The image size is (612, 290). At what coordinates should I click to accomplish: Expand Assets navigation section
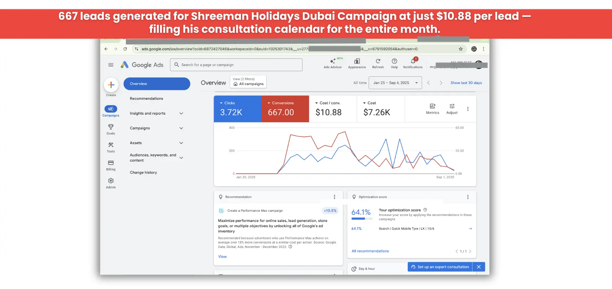tap(181, 143)
